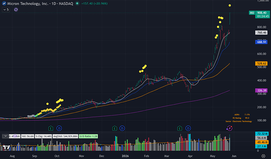Open the December earnings E marker

[115, 128]
